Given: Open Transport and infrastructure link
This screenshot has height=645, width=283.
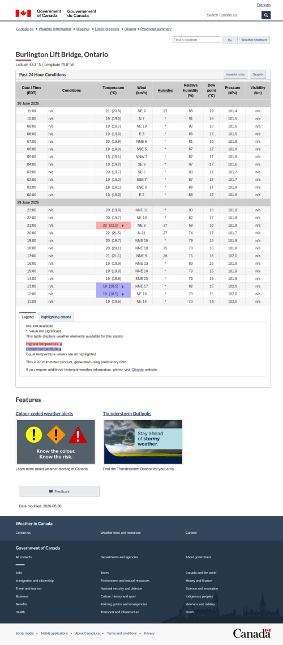Looking at the screenshot, I should [x=120, y=612].
